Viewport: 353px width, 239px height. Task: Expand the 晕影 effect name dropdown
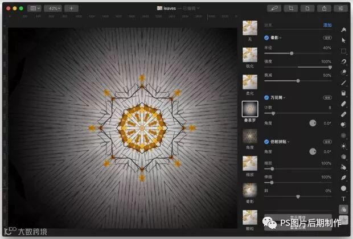[x=276, y=38]
